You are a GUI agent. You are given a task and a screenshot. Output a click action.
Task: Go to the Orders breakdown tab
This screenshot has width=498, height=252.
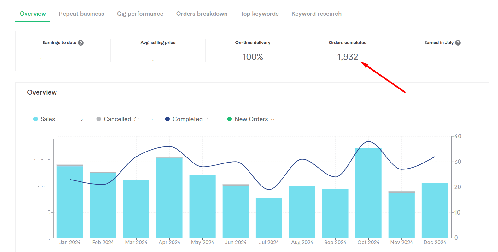(202, 14)
